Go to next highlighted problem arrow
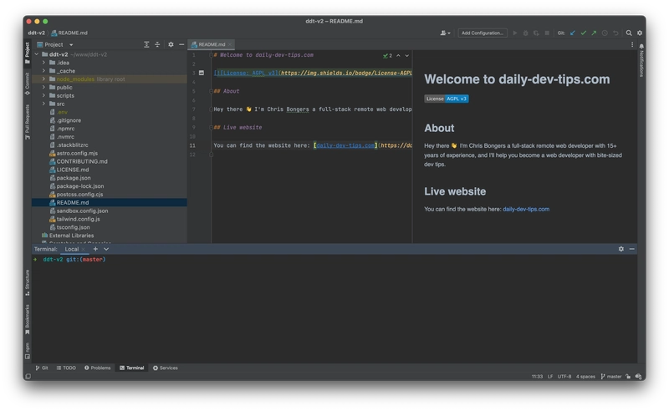This screenshot has width=669, height=411. [407, 55]
